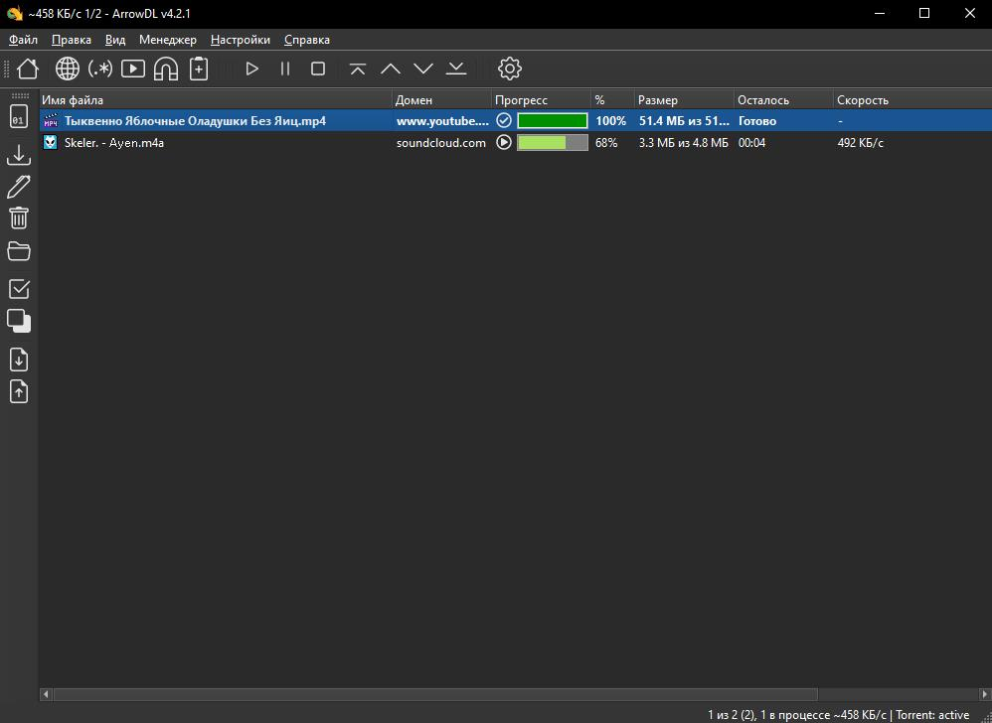Resume the selected download with the play button
Viewport: 992px width, 723px height.
(251, 69)
